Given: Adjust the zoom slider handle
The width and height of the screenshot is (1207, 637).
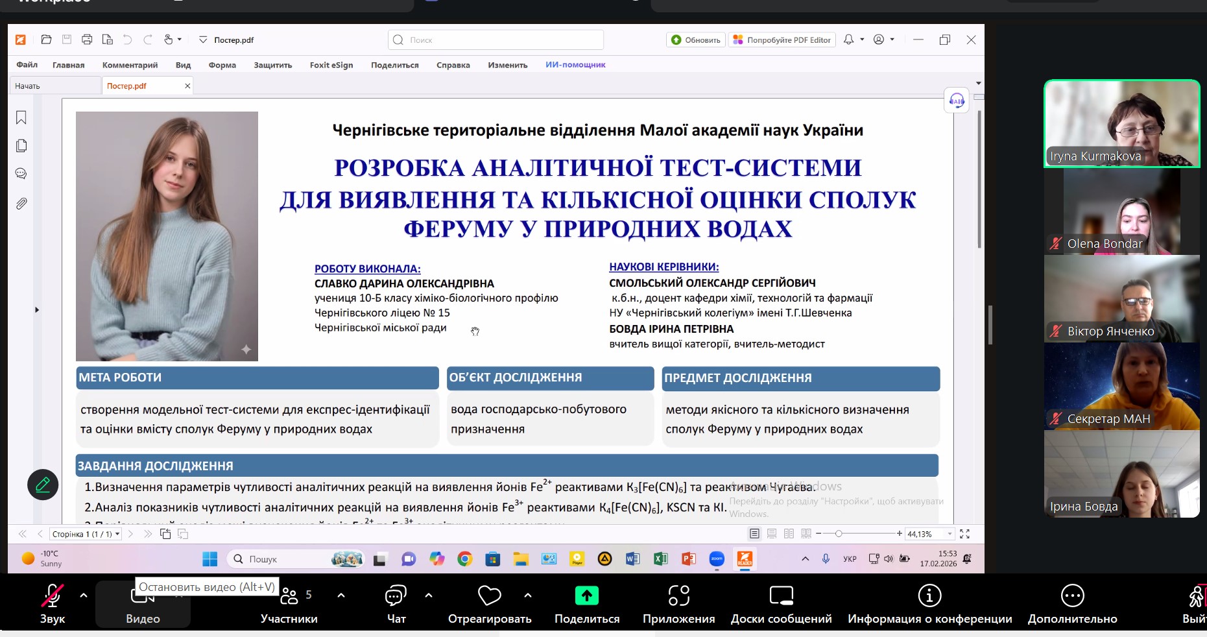Looking at the screenshot, I should [x=839, y=534].
